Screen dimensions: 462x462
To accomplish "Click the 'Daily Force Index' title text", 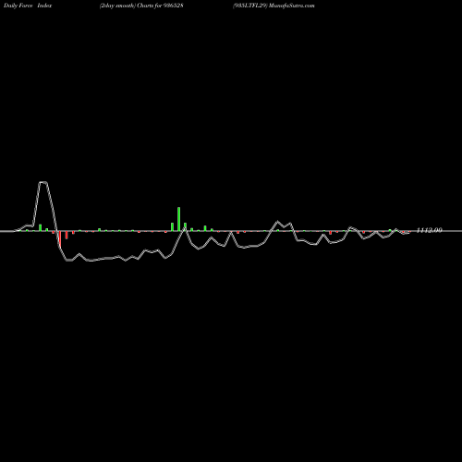I will 28,6.
